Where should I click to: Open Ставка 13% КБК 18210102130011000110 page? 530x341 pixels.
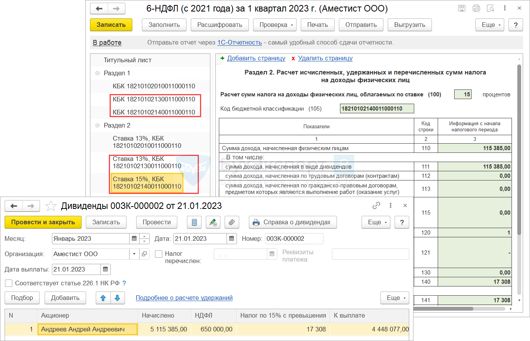coord(147,162)
